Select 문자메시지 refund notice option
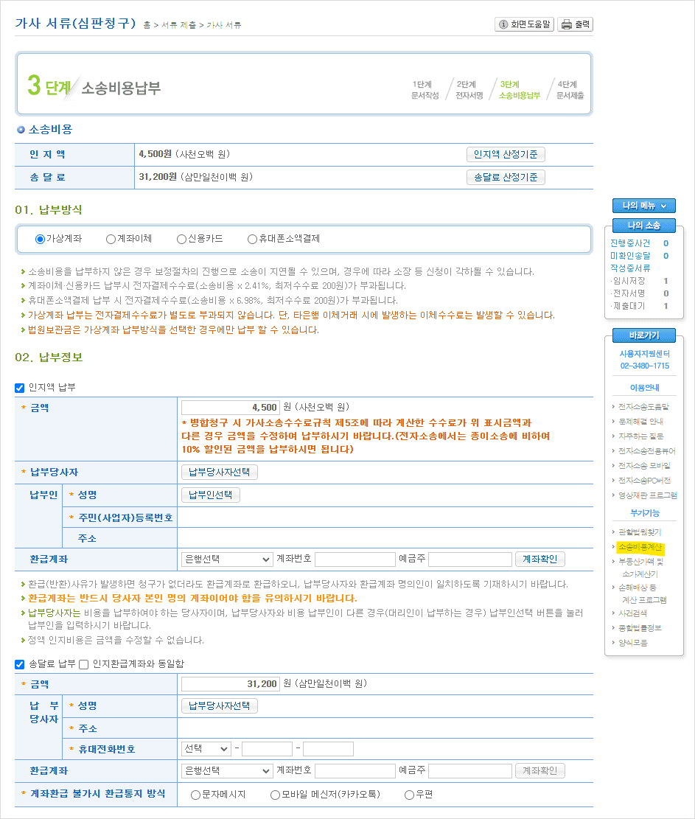The height and width of the screenshot is (819, 695). (195, 795)
